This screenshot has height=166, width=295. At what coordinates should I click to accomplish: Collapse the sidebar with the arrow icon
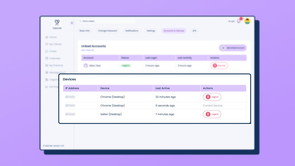(72, 23)
